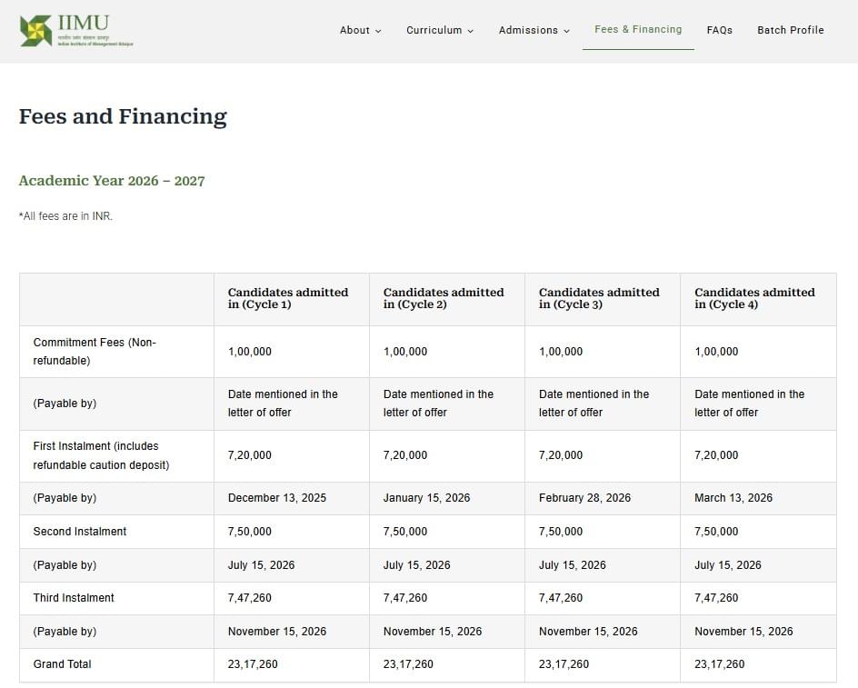This screenshot has width=858, height=688.
Task: Expand the About dropdown chevron
Action: 378,31
